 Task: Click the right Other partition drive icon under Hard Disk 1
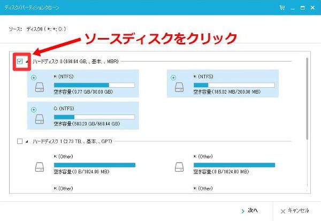(179, 167)
